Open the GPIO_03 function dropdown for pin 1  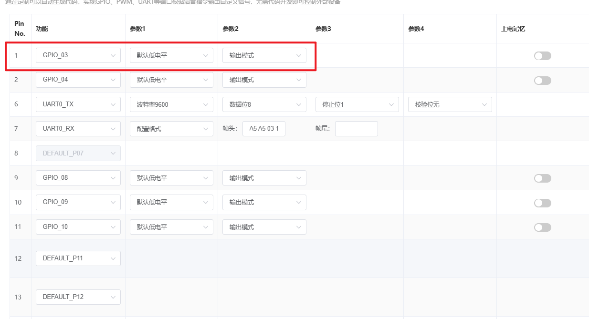pyautogui.click(x=78, y=55)
